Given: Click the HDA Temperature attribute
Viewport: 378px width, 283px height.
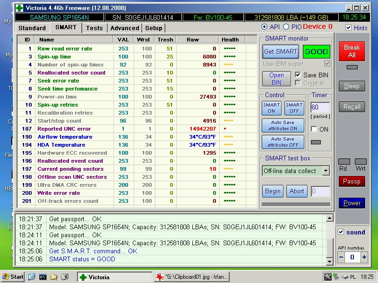Looking at the screenshot, I should [x=61, y=145].
